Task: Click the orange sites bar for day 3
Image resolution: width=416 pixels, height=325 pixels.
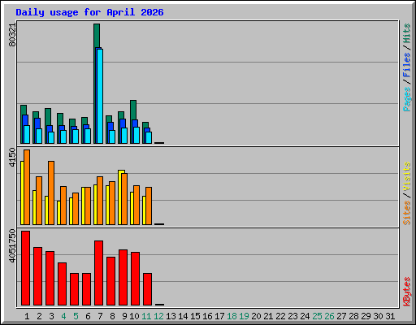Action: (x=51, y=193)
